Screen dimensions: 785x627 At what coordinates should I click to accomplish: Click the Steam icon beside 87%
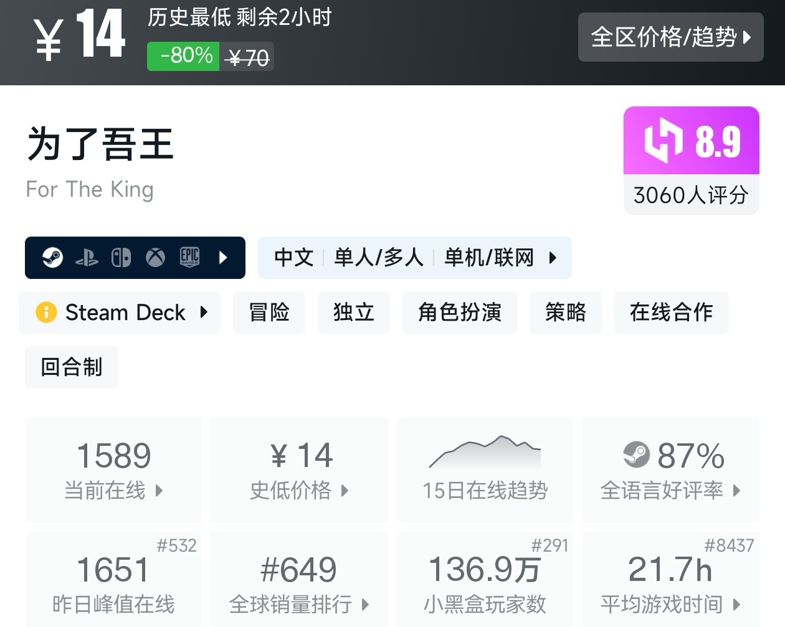(x=636, y=455)
